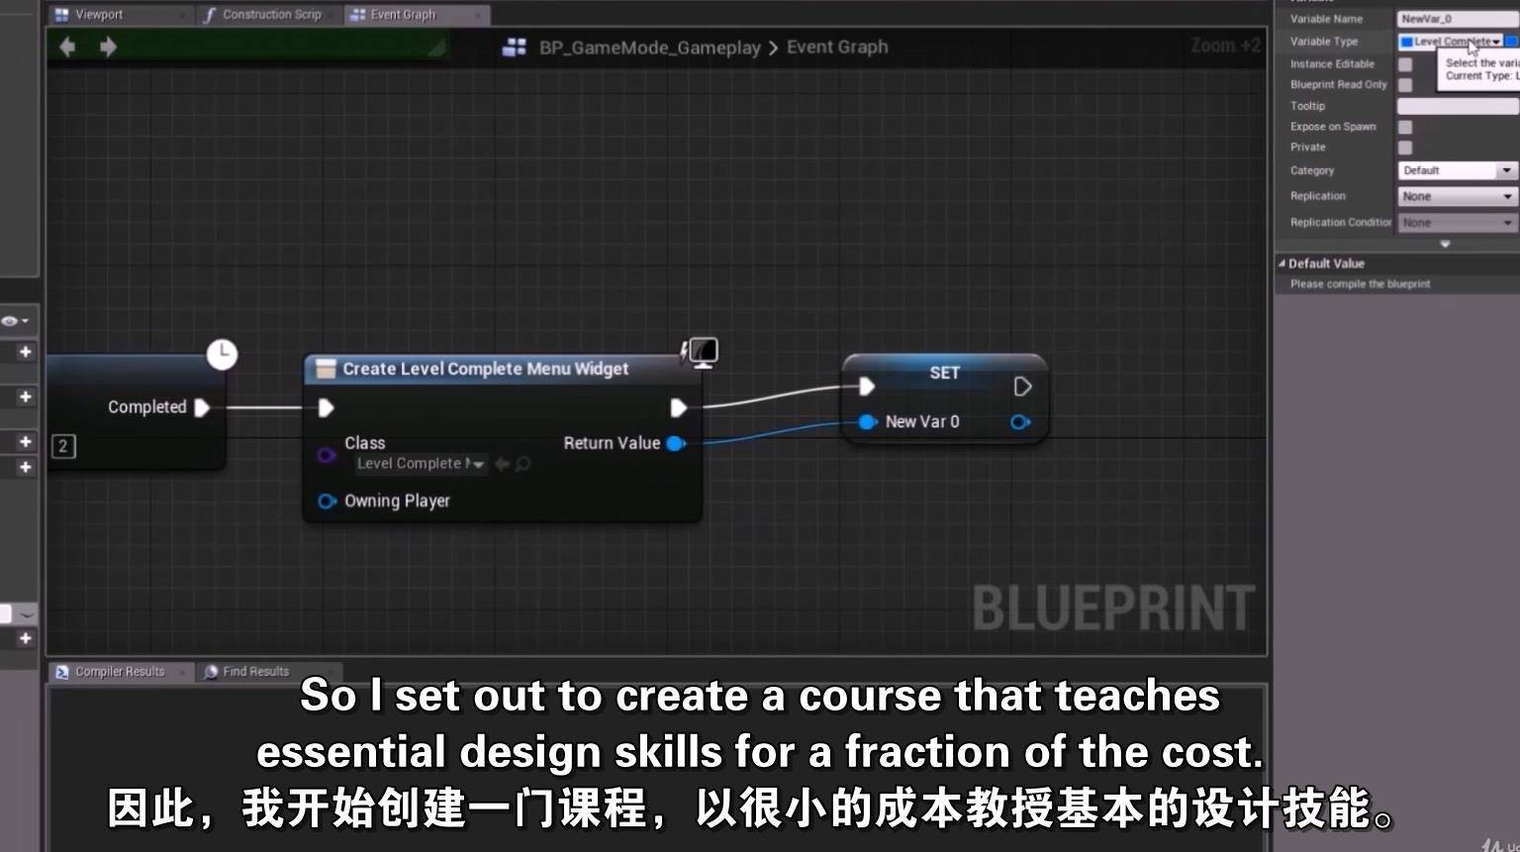Click the Event Graph breadcrumb
1520x852 pixels.
click(x=837, y=47)
